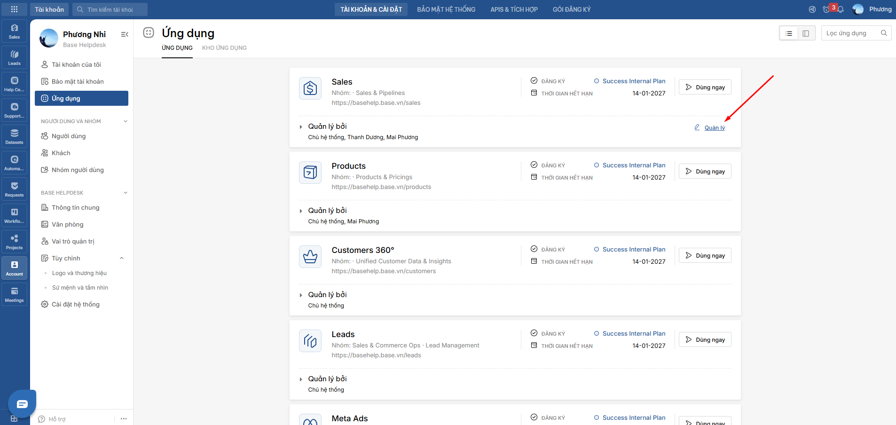Open the chat support bubble

(22, 404)
